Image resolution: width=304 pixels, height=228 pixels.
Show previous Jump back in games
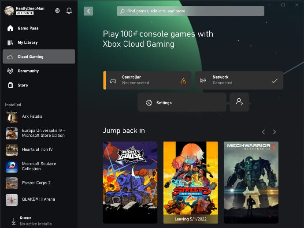[263, 132]
